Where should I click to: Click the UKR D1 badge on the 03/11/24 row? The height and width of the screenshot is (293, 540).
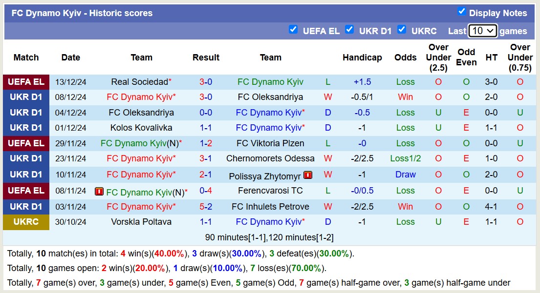coord(26,207)
